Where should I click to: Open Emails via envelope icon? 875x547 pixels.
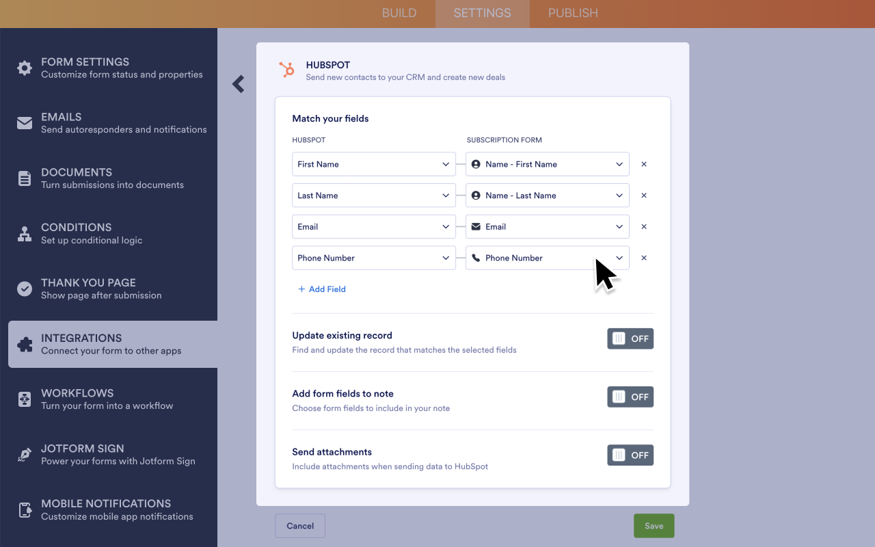point(25,123)
